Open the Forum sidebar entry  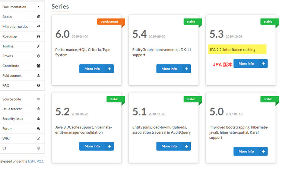[22, 129]
